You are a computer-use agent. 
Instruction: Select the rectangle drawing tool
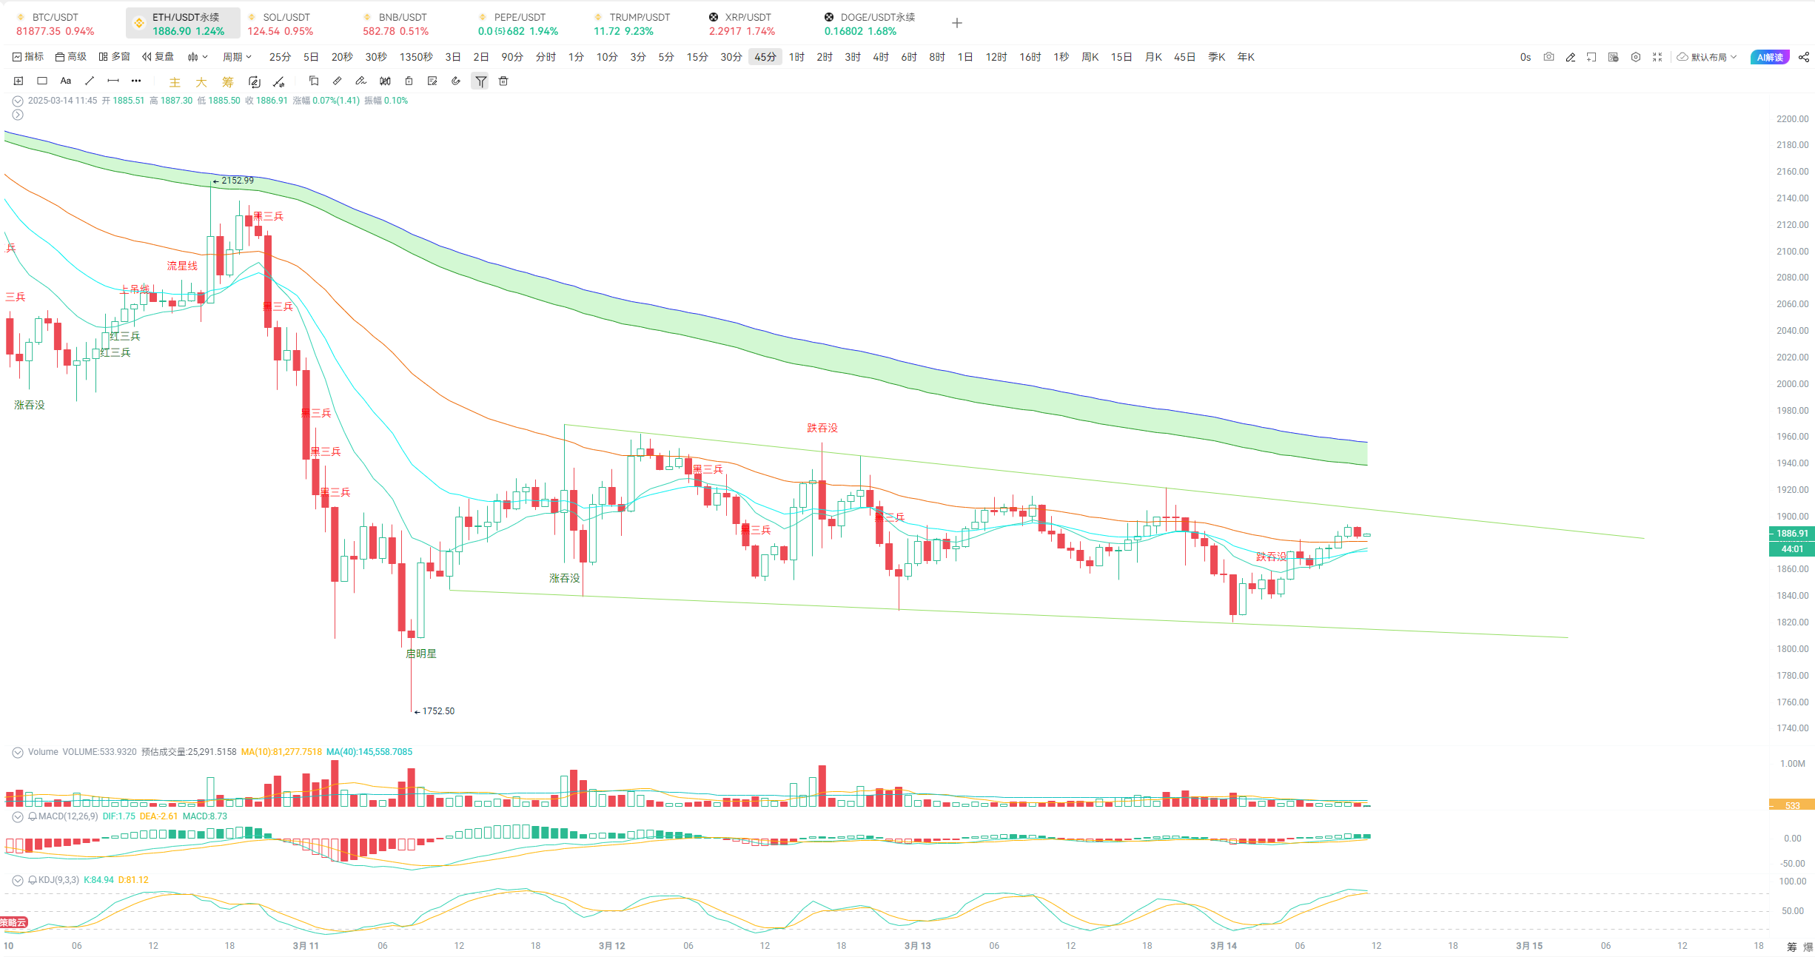tap(42, 81)
